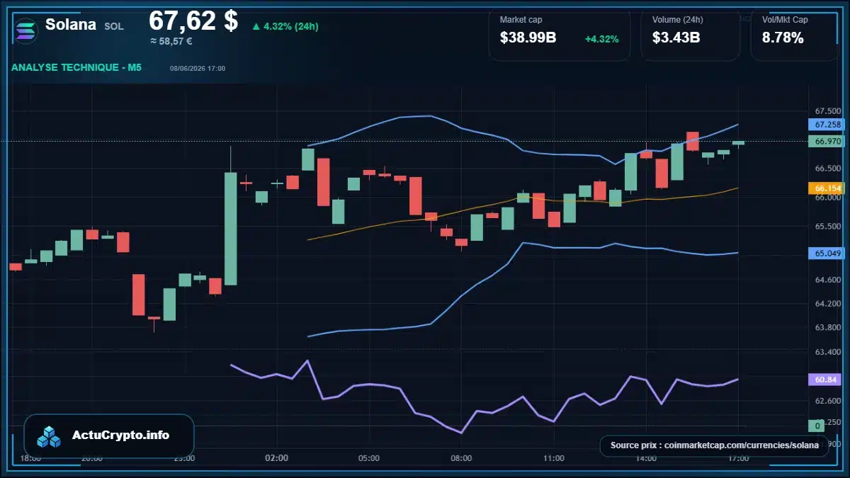The width and height of the screenshot is (850, 478).
Task: Click the last green candle at 17:00
Action: point(739,143)
